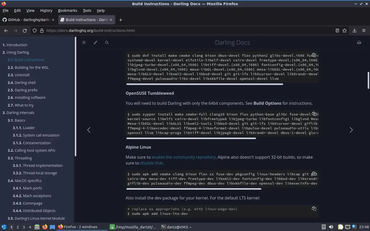
Task: Click the sidebar vertical scrollbar
Action: click(x=76, y=97)
